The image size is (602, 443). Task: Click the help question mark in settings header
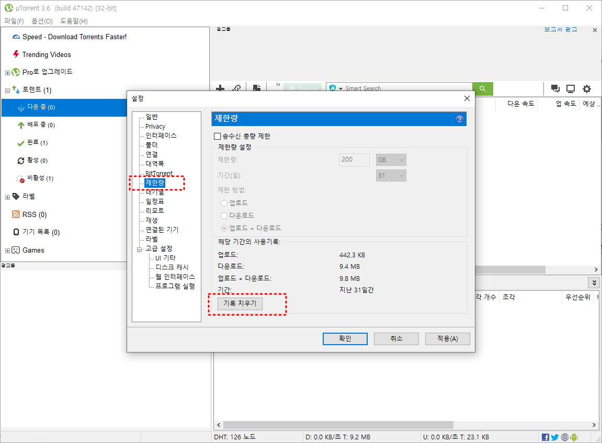click(459, 119)
